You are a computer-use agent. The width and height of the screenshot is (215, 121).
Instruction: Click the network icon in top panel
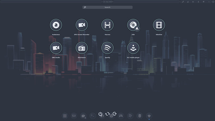tap(203, 2)
